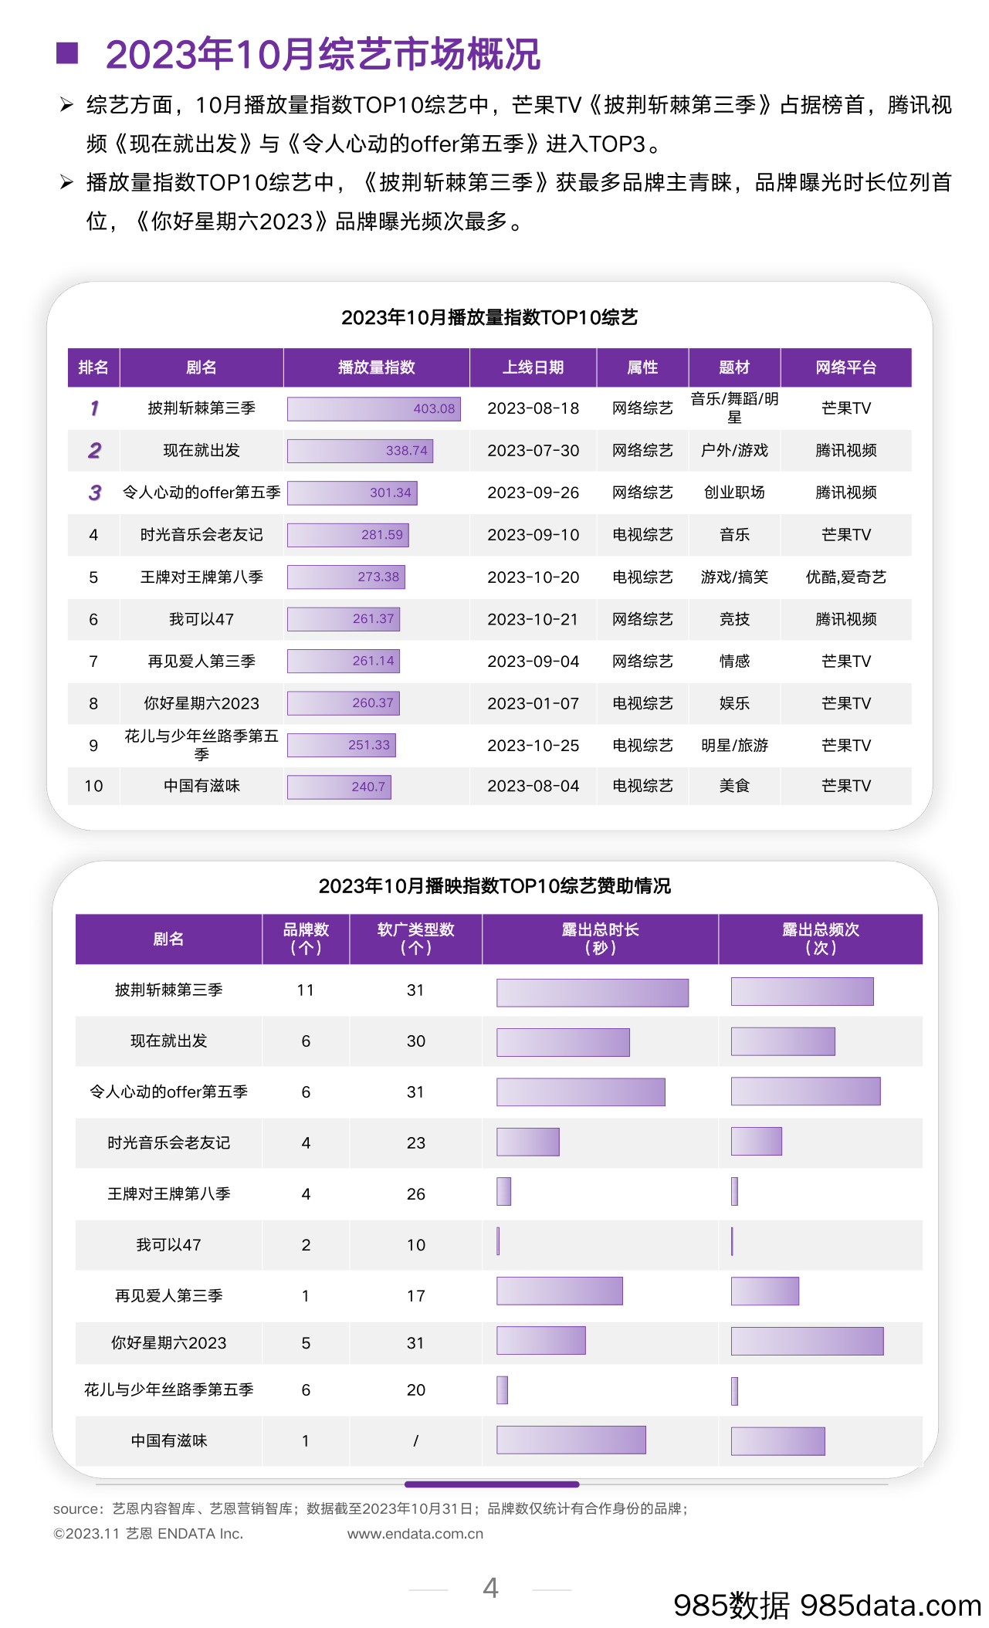989x1628 pixels.
Task: Open the www.endata.com.cn link
Action: pyautogui.click(x=415, y=1534)
